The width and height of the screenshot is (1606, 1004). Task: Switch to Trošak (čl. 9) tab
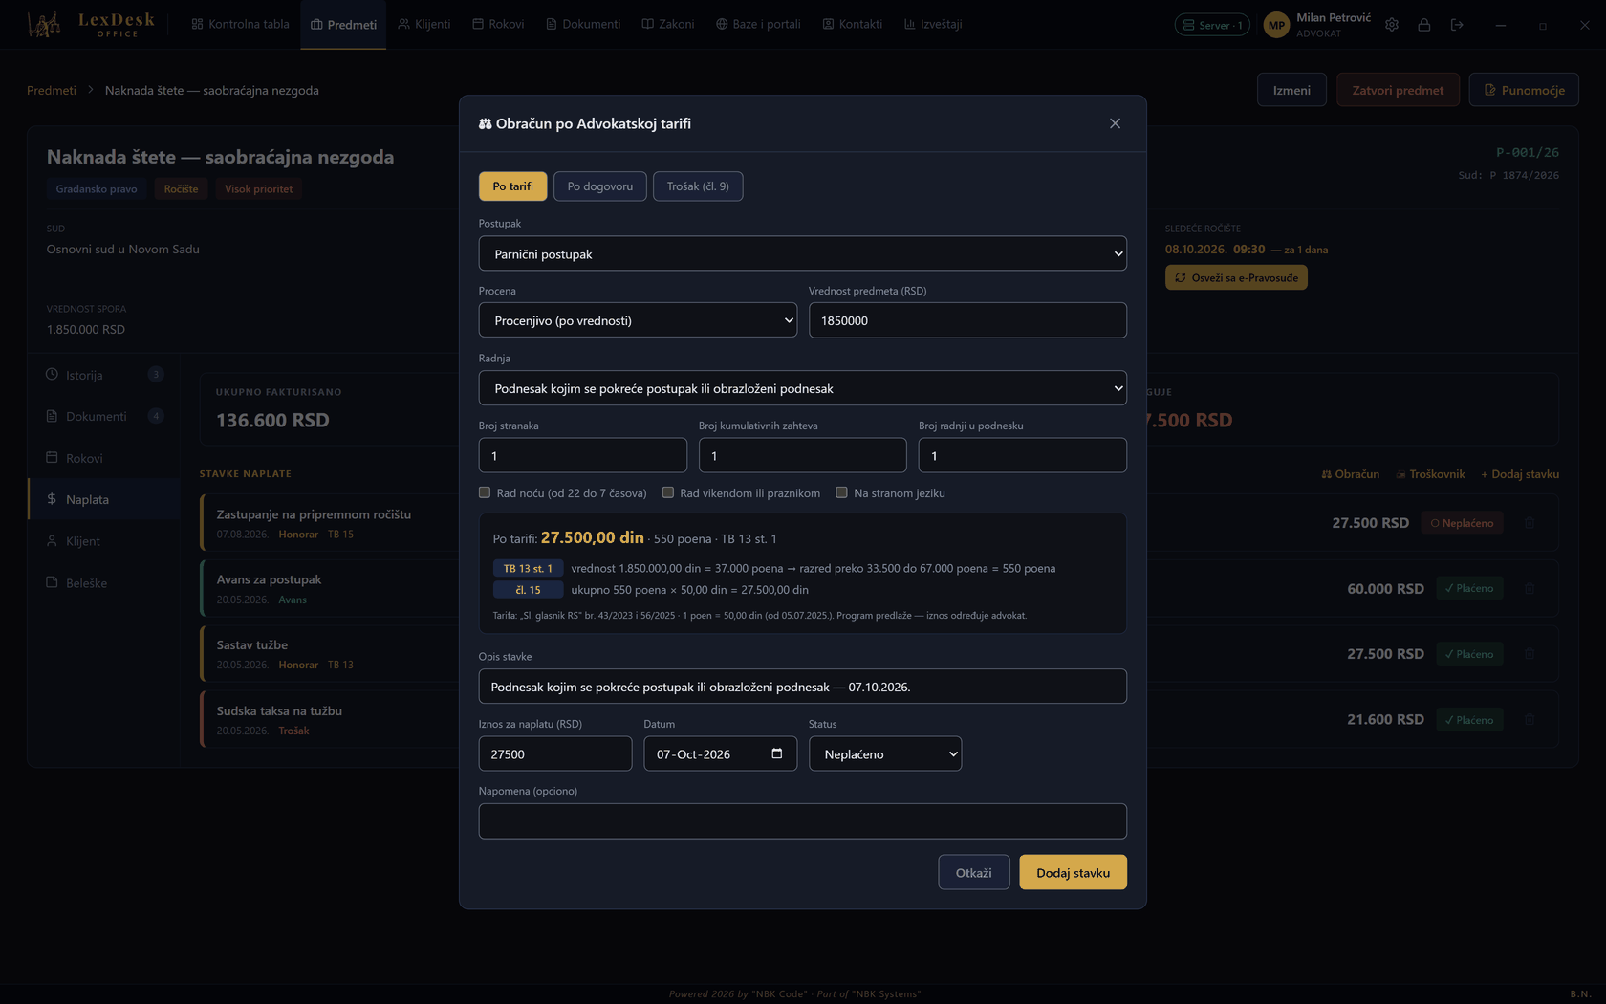pos(698,186)
